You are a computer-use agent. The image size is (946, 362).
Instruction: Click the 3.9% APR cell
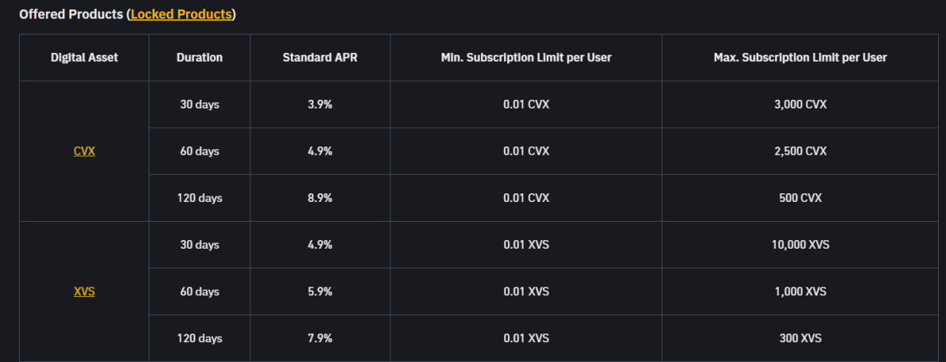320,105
